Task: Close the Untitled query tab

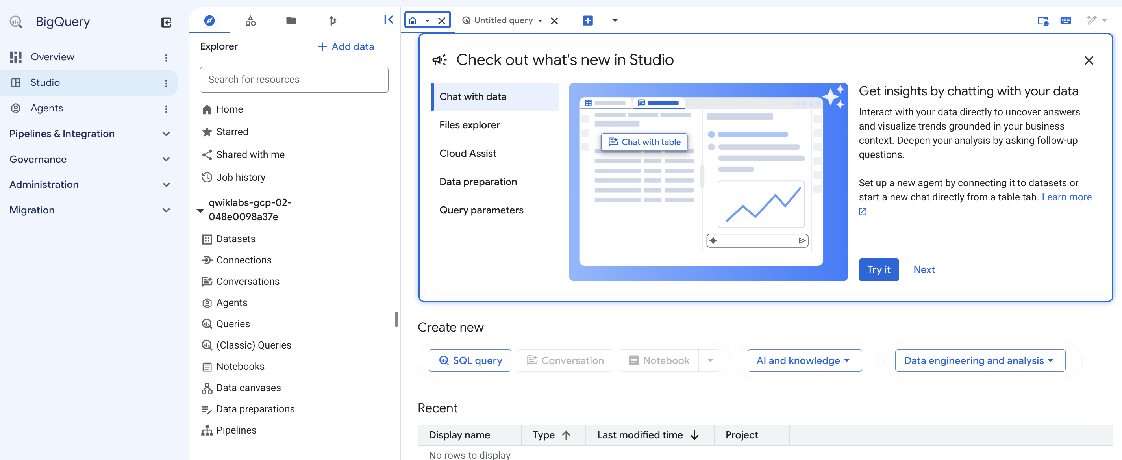Action: 554,20
